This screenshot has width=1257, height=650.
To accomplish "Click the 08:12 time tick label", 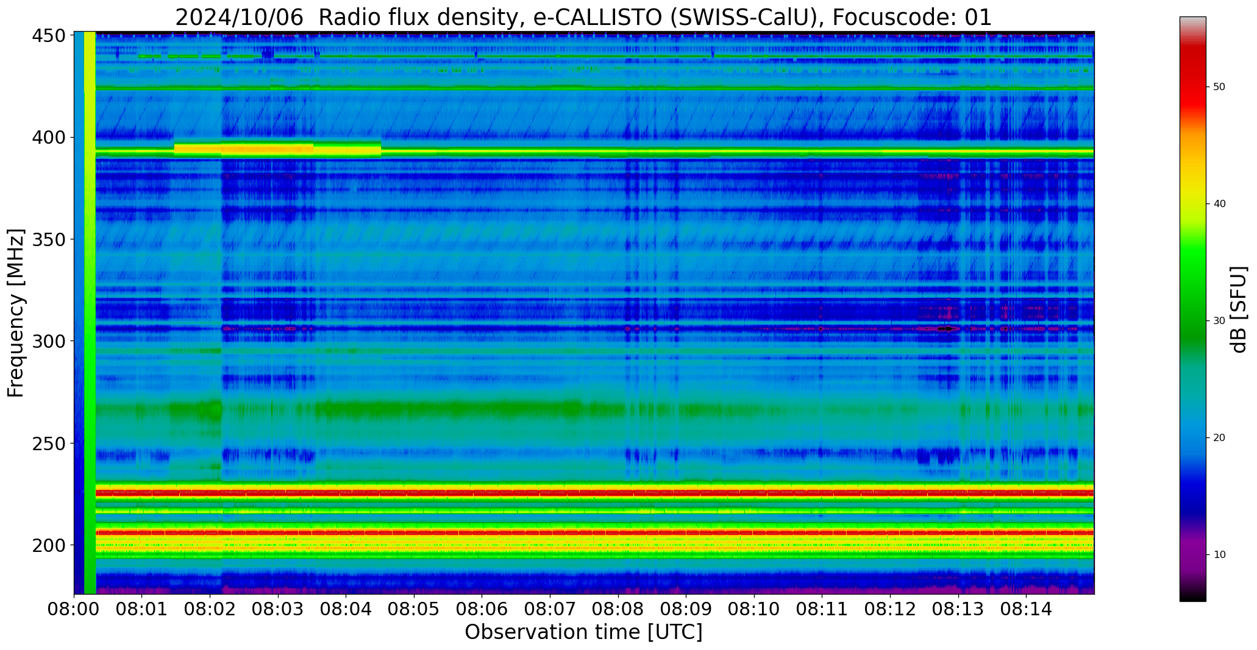I will tap(890, 609).
